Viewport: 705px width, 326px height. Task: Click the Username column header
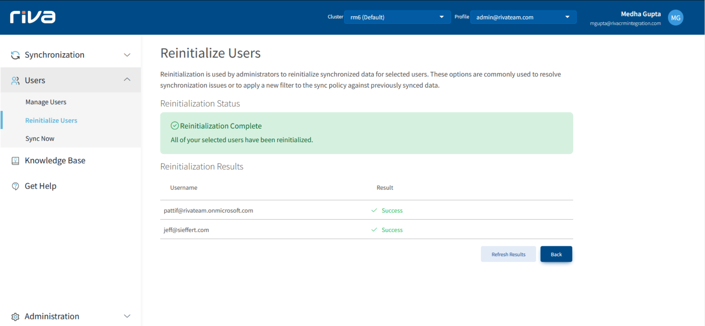[184, 188]
